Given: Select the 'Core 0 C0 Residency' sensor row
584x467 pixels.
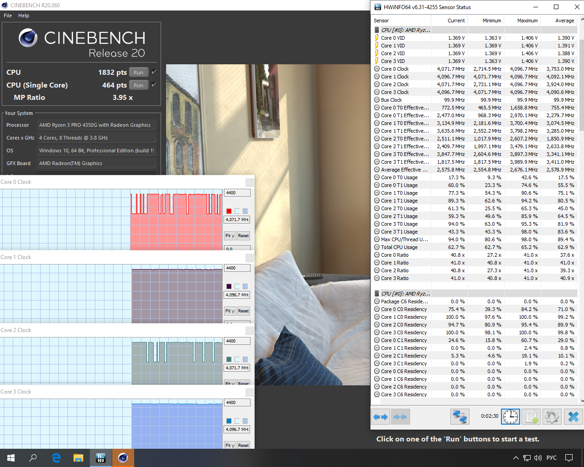Looking at the screenshot, I should [475, 309].
